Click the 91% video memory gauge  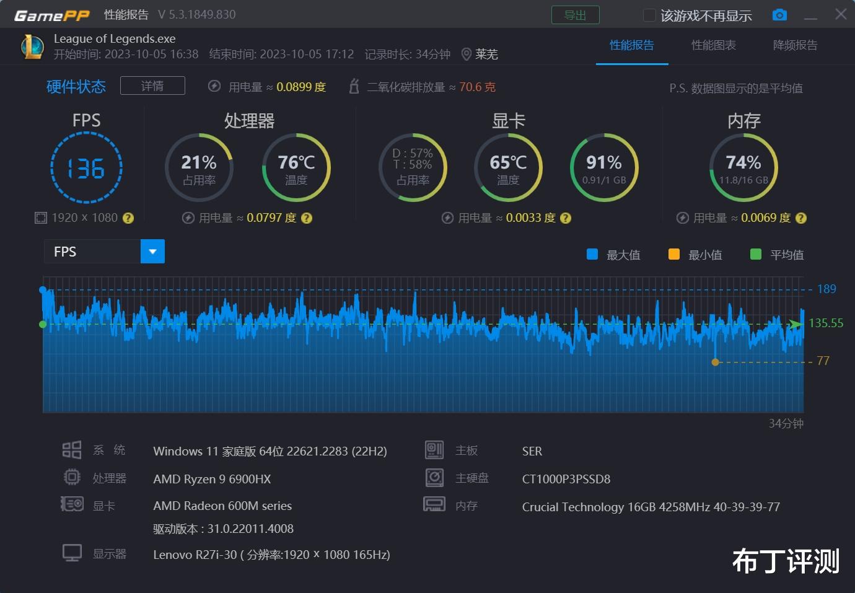[x=604, y=167]
